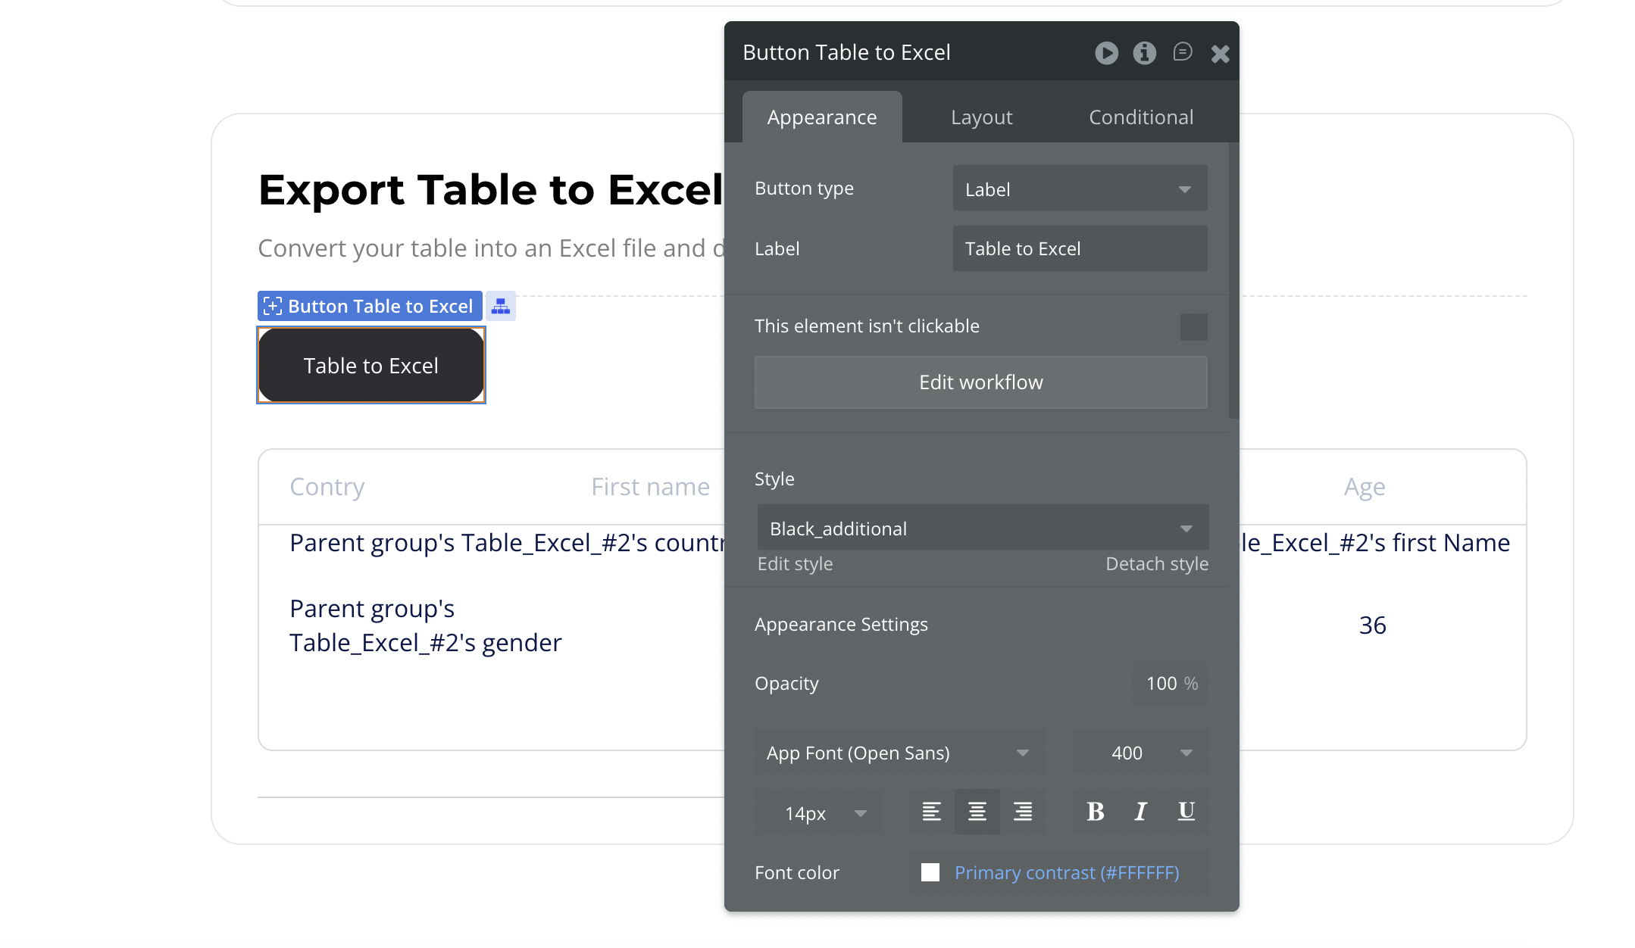Check "This element isn't clickable" box
Screen dimensions: 1635x948
pyautogui.click(x=1193, y=327)
